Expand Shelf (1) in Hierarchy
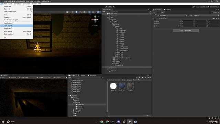Image resolution: width=220 pixels, height=124 pixels. coord(114,52)
